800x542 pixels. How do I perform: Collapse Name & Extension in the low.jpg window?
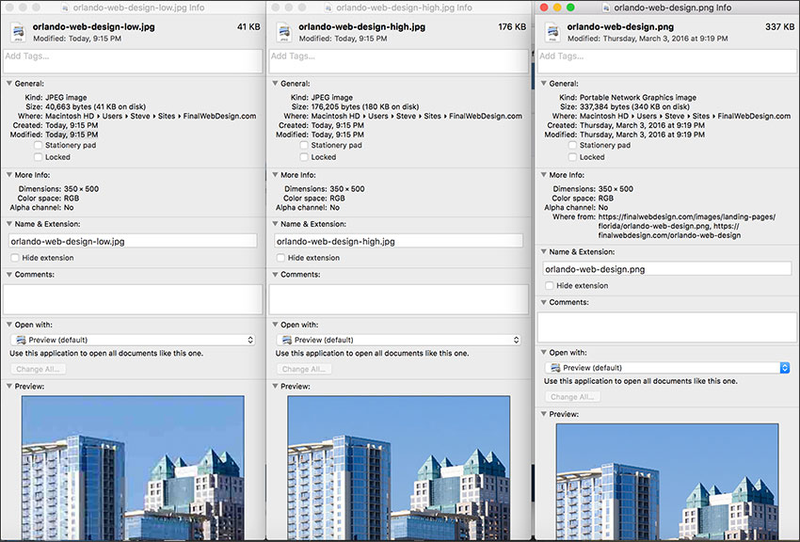[9, 223]
